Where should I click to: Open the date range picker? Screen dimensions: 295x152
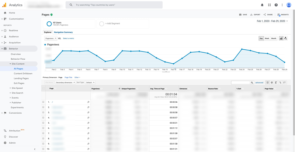pos(272,21)
